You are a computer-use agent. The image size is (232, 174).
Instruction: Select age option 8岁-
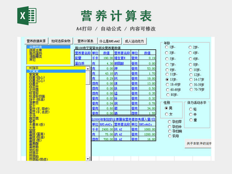coord(191,65)
